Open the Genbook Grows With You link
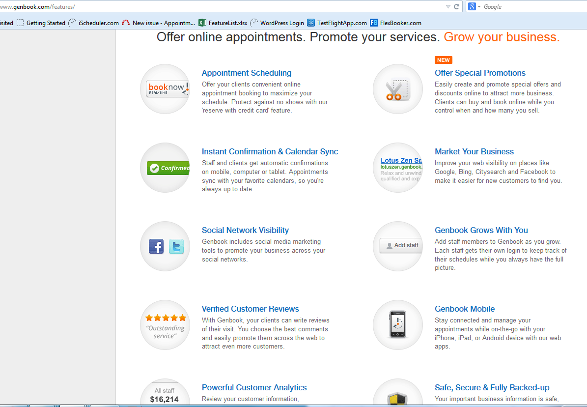The height and width of the screenshot is (407, 587). click(481, 230)
